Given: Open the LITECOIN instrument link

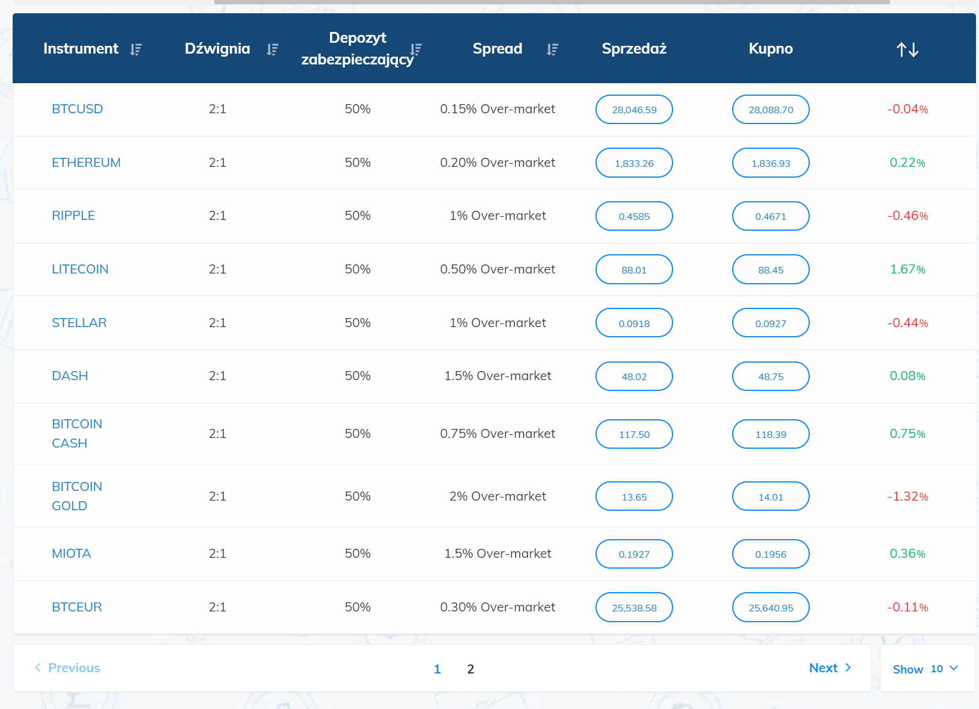Looking at the screenshot, I should click(x=80, y=269).
